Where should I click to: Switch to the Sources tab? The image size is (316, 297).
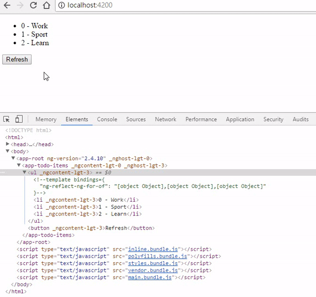tap(136, 120)
